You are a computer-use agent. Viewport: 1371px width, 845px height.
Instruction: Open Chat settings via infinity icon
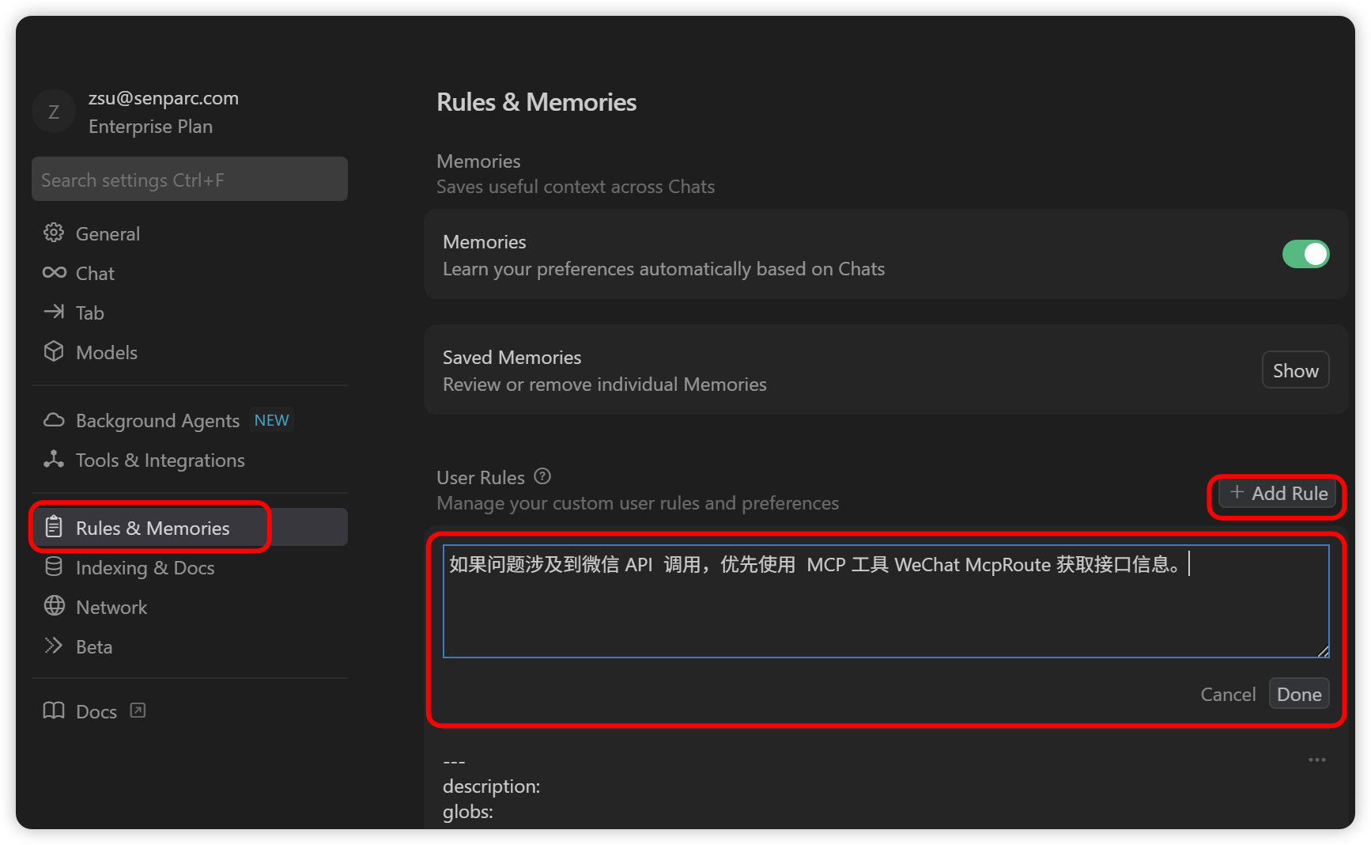[54, 273]
